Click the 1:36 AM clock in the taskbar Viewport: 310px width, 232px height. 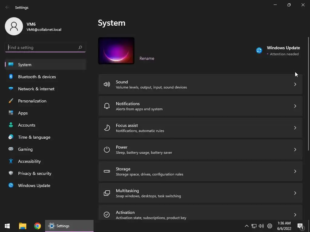tap(284, 223)
